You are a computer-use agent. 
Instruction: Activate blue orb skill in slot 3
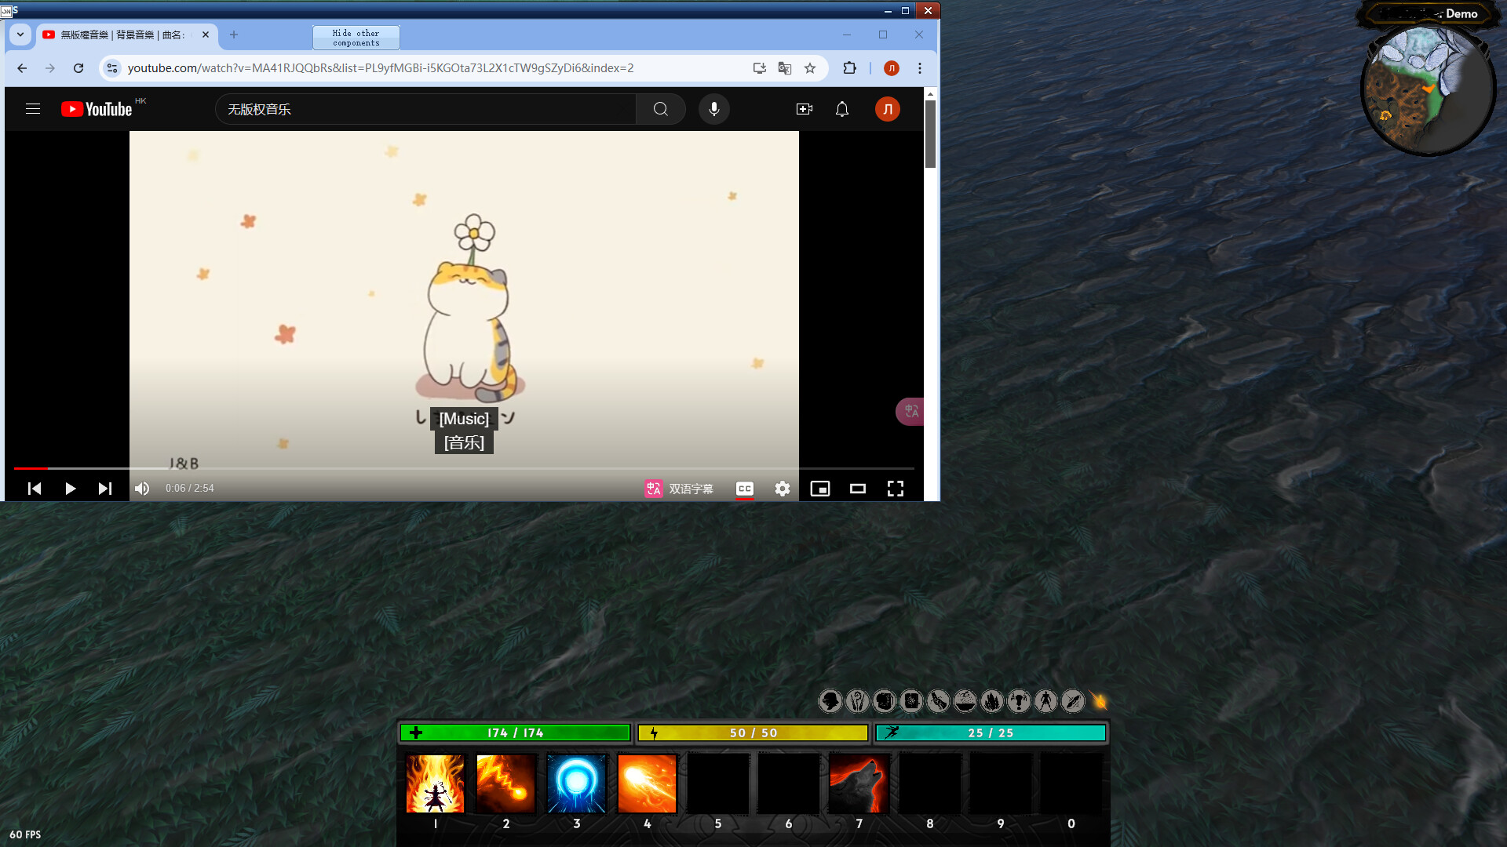(577, 783)
